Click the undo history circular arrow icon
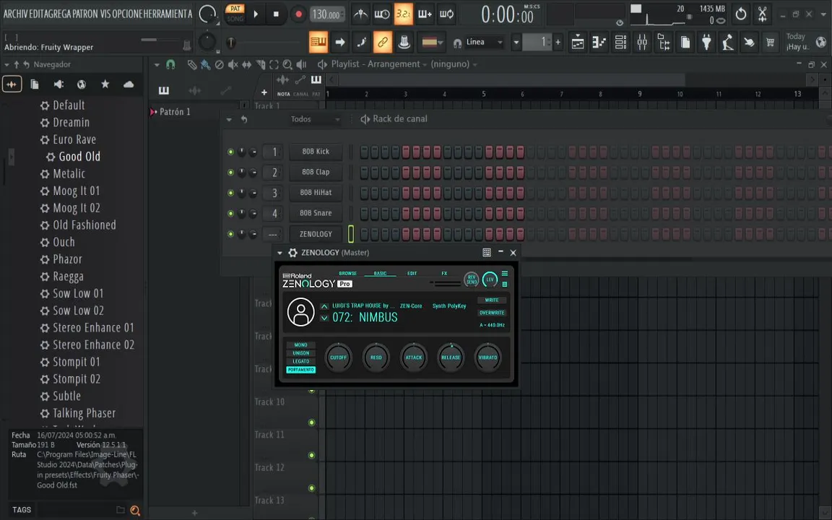This screenshot has width=832, height=520. (x=741, y=14)
